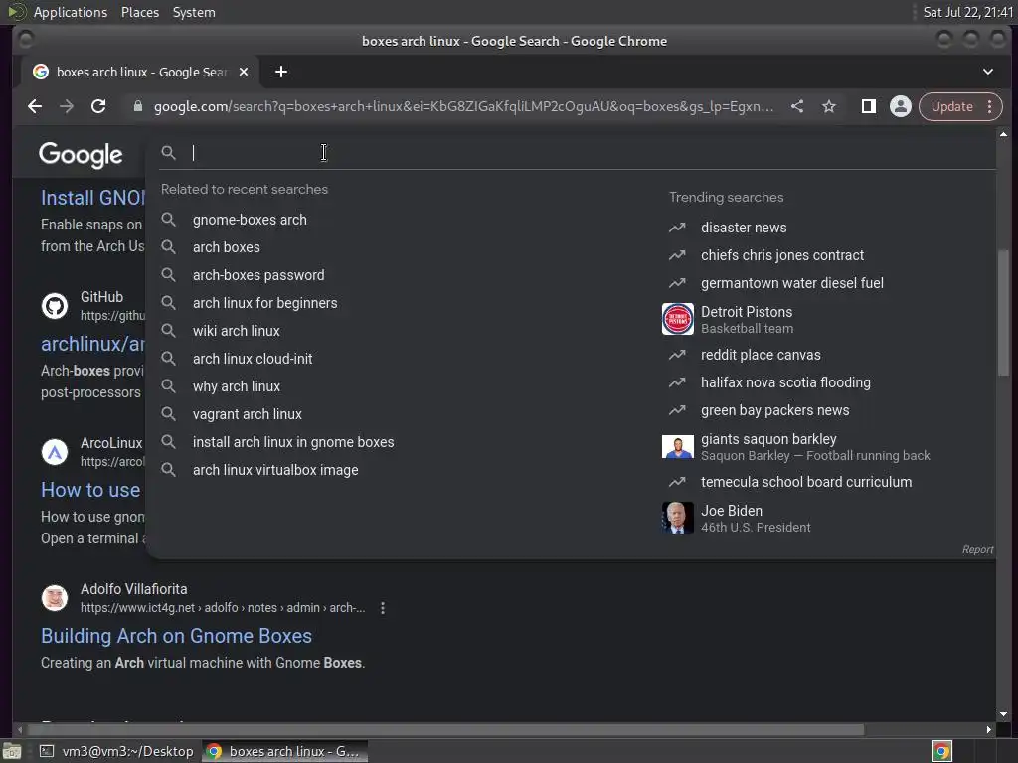Switch to vm3@vm3:~/Desktop terminal in taskbar
Image resolution: width=1018 pixels, height=763 pixels.
tap(117, 751)
